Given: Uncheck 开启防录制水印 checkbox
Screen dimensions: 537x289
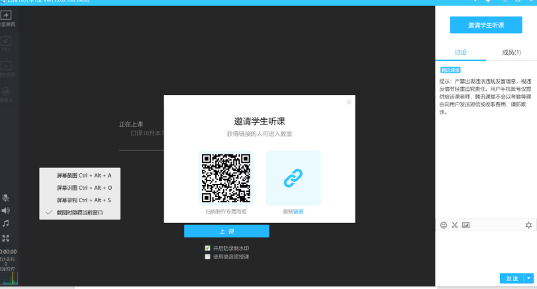Looking at the screenshot, I should point(208,248).
